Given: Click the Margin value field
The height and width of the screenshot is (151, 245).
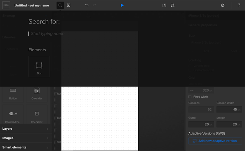Looking at the screenshot, I should coord(229,124).
